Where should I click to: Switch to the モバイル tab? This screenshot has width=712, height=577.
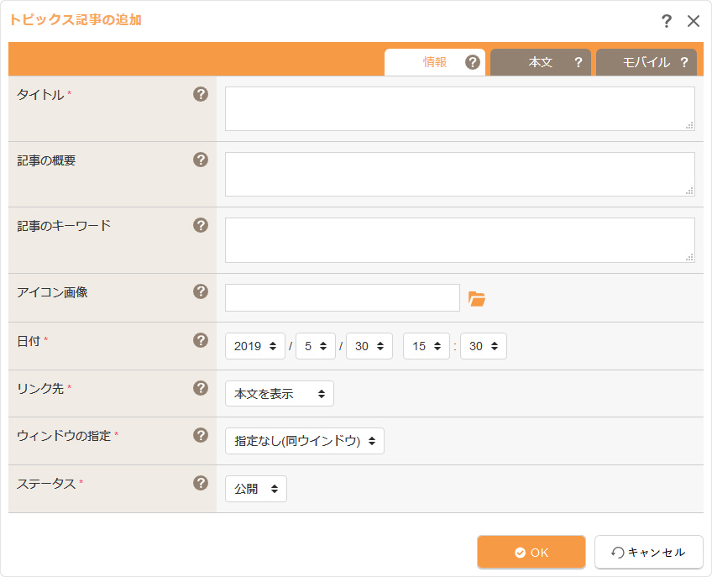point(647,62)
